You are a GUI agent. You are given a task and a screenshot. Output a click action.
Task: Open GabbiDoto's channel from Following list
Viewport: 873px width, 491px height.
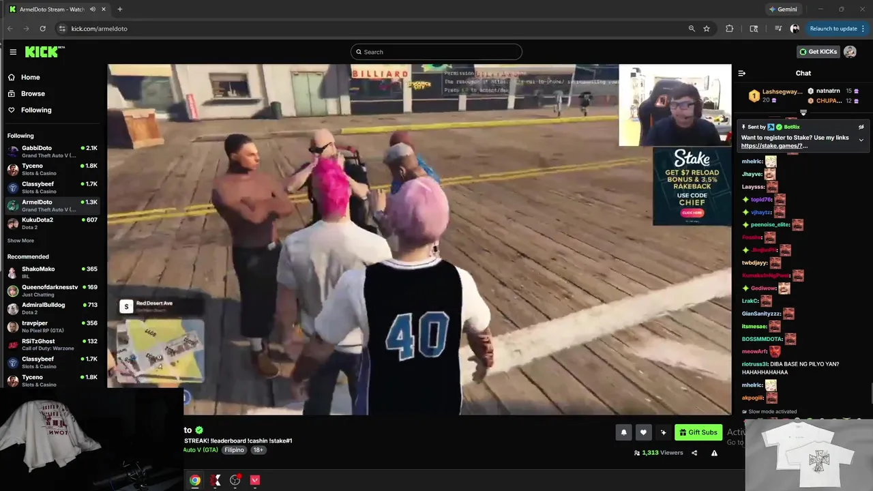[53, 151]
